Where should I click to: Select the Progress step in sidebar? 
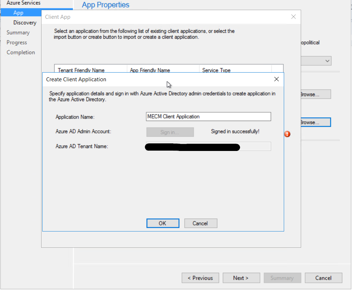[17, 42]
